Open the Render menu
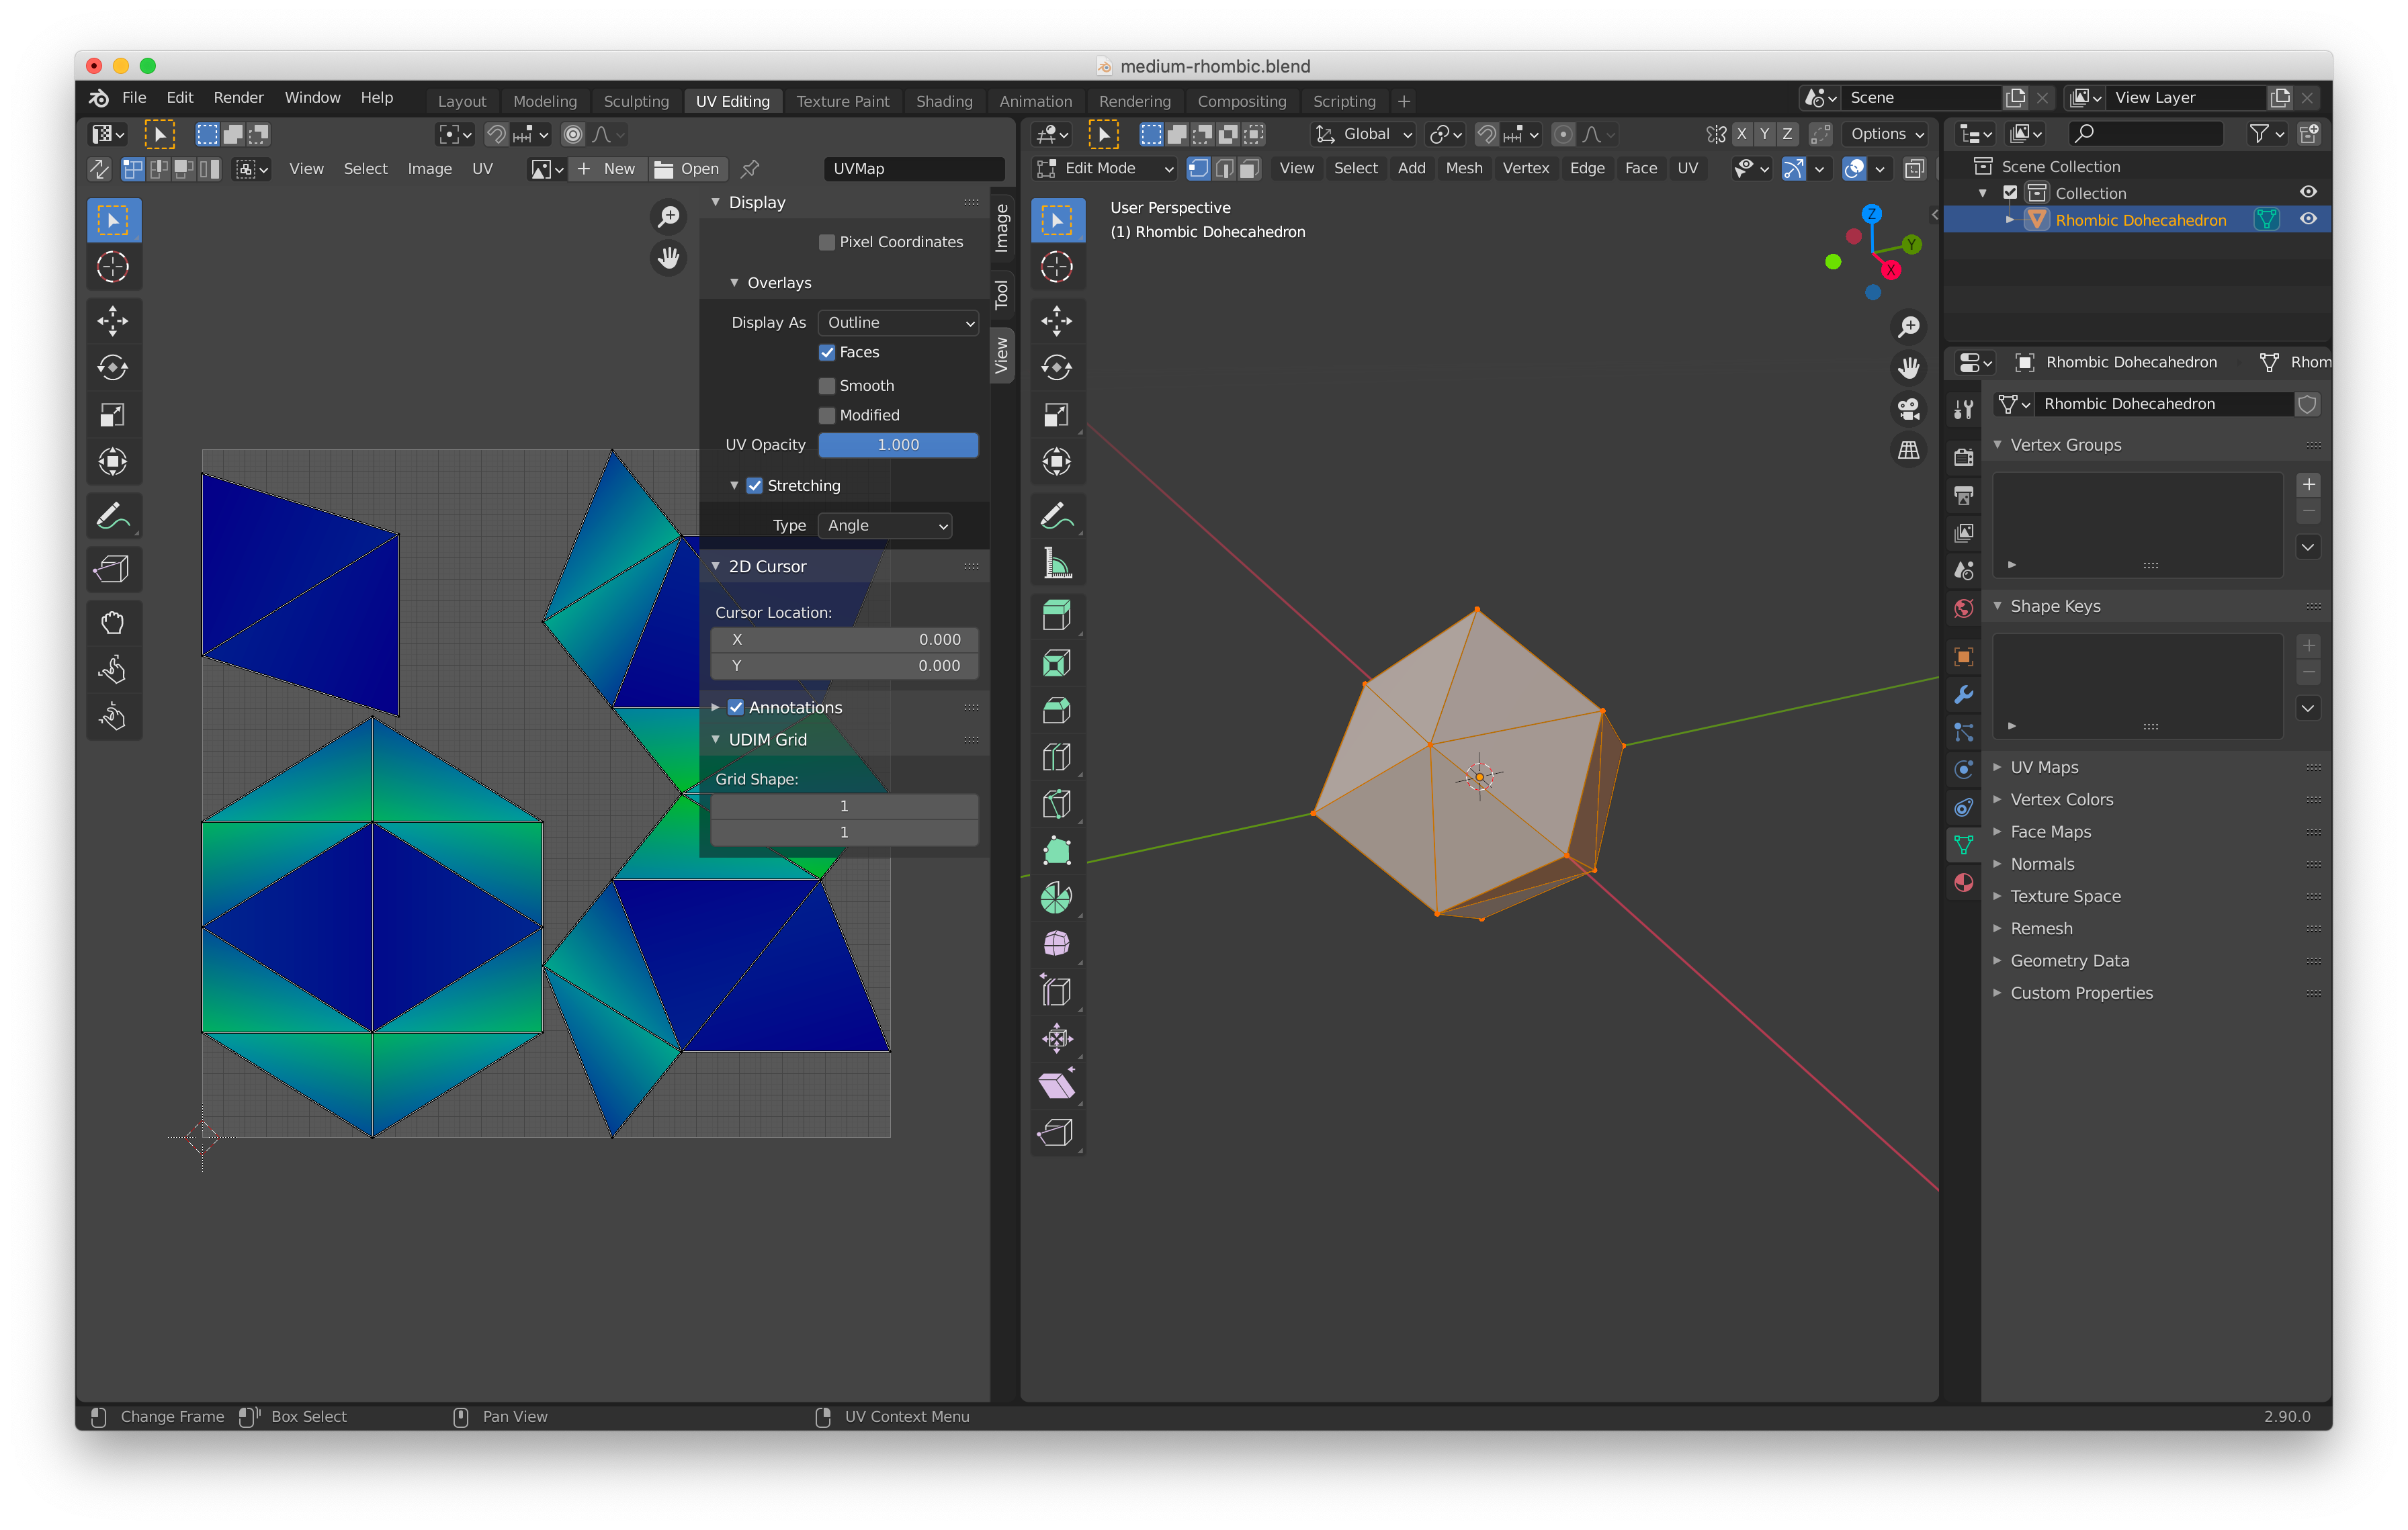 (x=238, y=97)
